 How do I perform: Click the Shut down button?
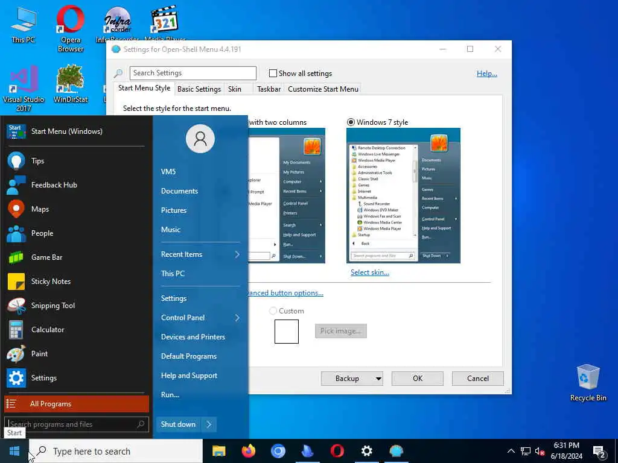[x=178, y=424]
